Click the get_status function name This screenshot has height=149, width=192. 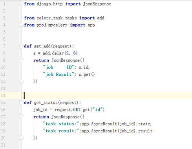[46, 103]
